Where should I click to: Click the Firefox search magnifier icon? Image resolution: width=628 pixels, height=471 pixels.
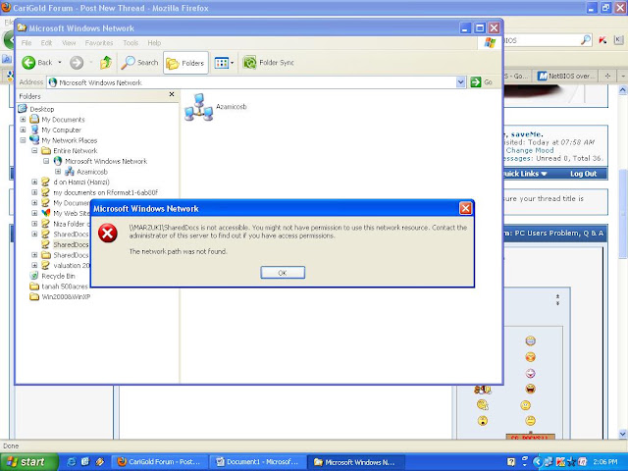click(586, 40)
